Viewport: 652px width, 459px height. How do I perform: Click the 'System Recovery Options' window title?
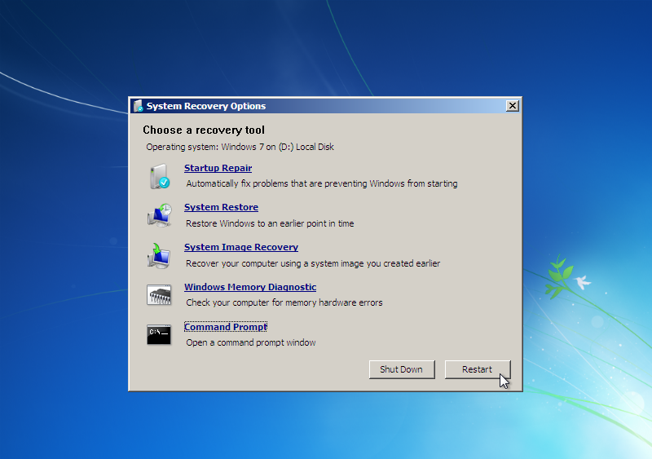coord(206,106)
